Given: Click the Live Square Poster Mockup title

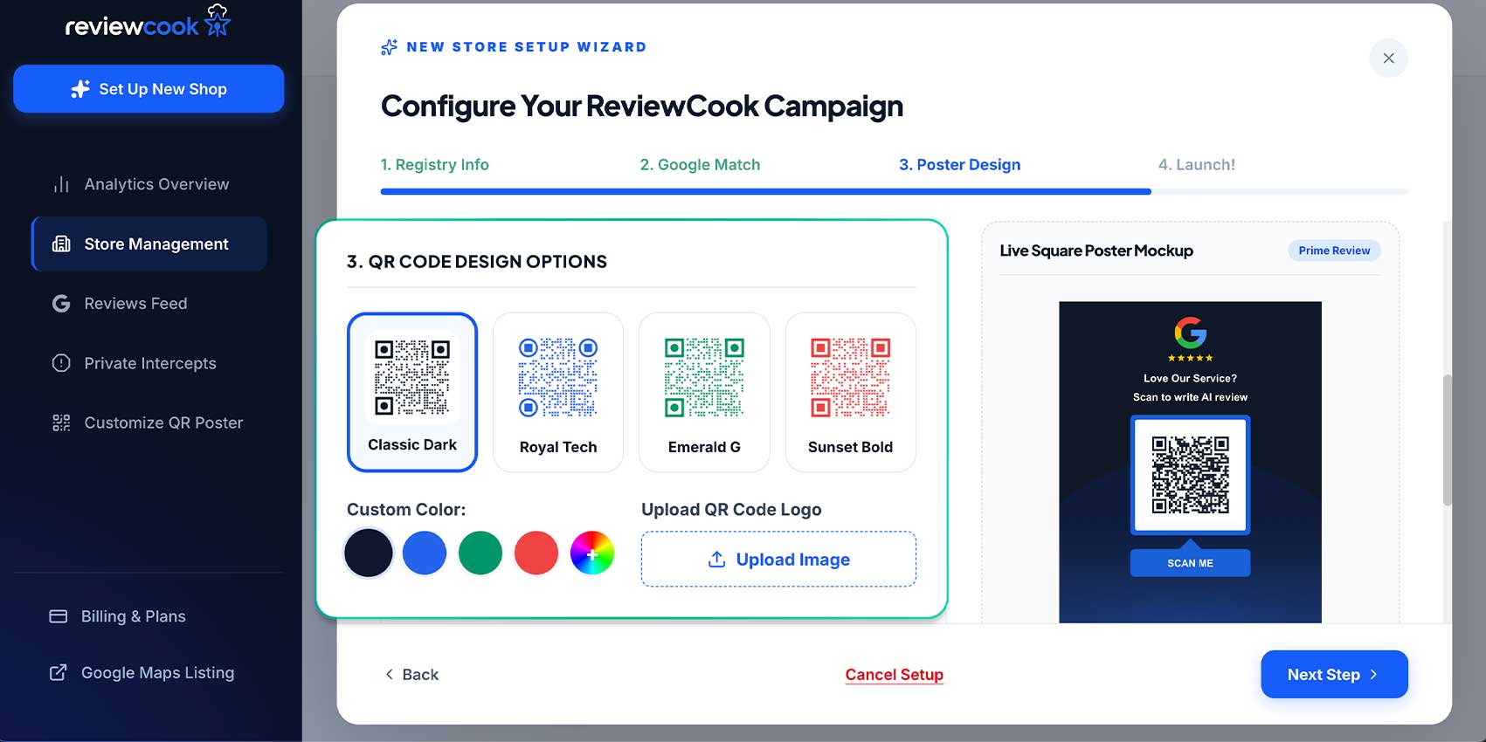Looking at the screenshot, I should [x=1096, y=251].
